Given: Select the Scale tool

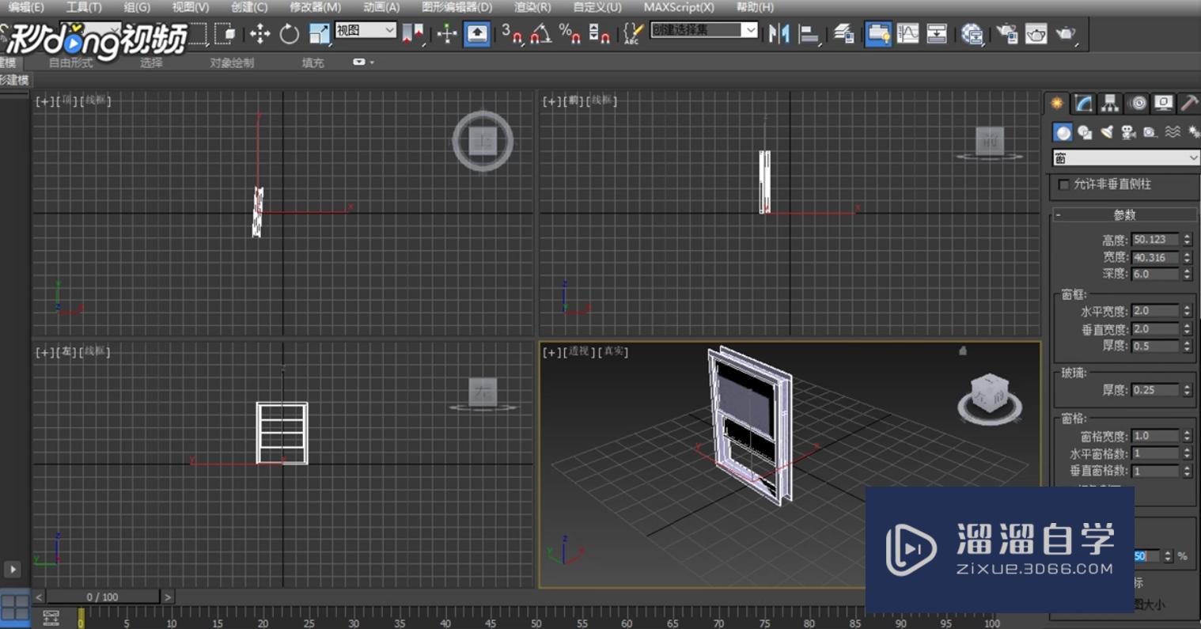Looking at the screenshot, I should click(319, 33).
